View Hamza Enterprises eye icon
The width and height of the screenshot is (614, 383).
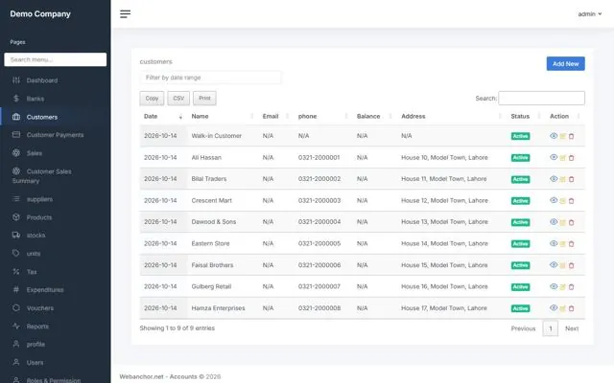tap(554, 307)
